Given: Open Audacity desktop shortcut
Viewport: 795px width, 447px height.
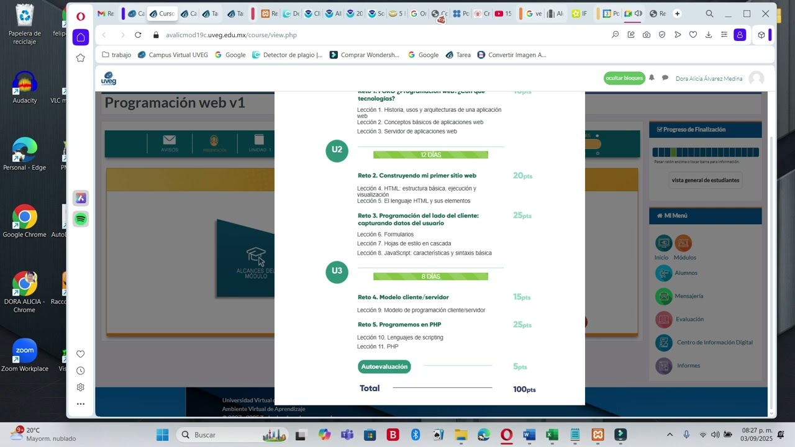Looking at the screenshot, I should (x=25, y=88).
